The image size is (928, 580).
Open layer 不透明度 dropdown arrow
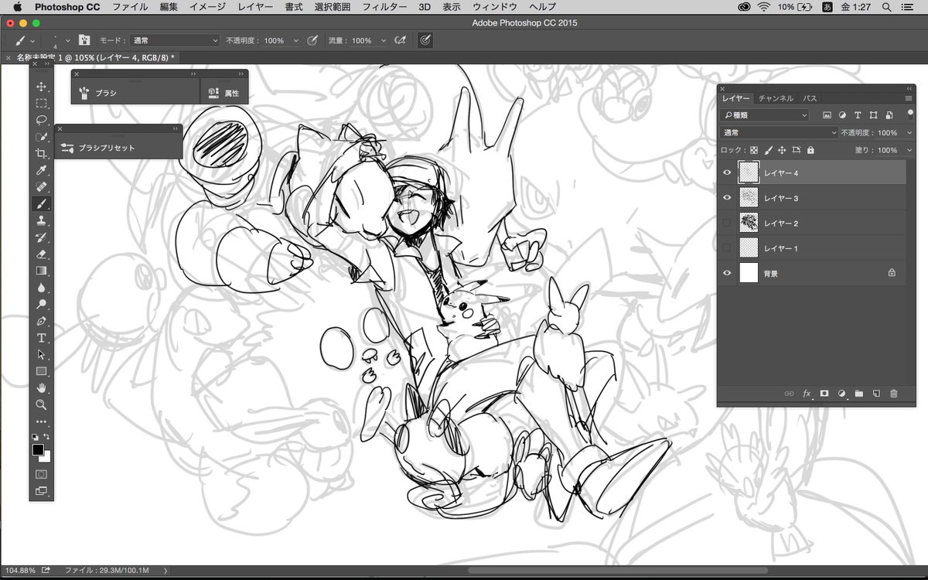click(x=908, y=132)
